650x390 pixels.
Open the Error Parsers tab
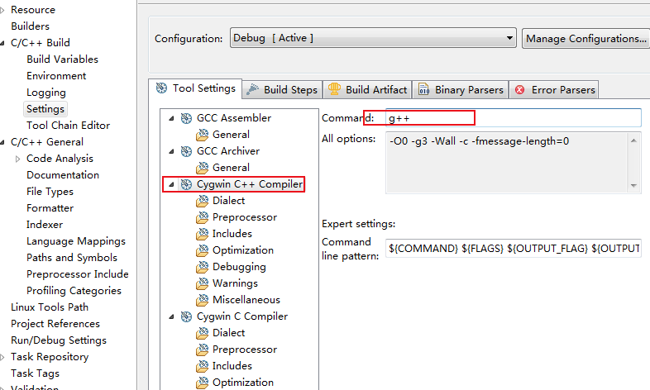tap(553, 90)
